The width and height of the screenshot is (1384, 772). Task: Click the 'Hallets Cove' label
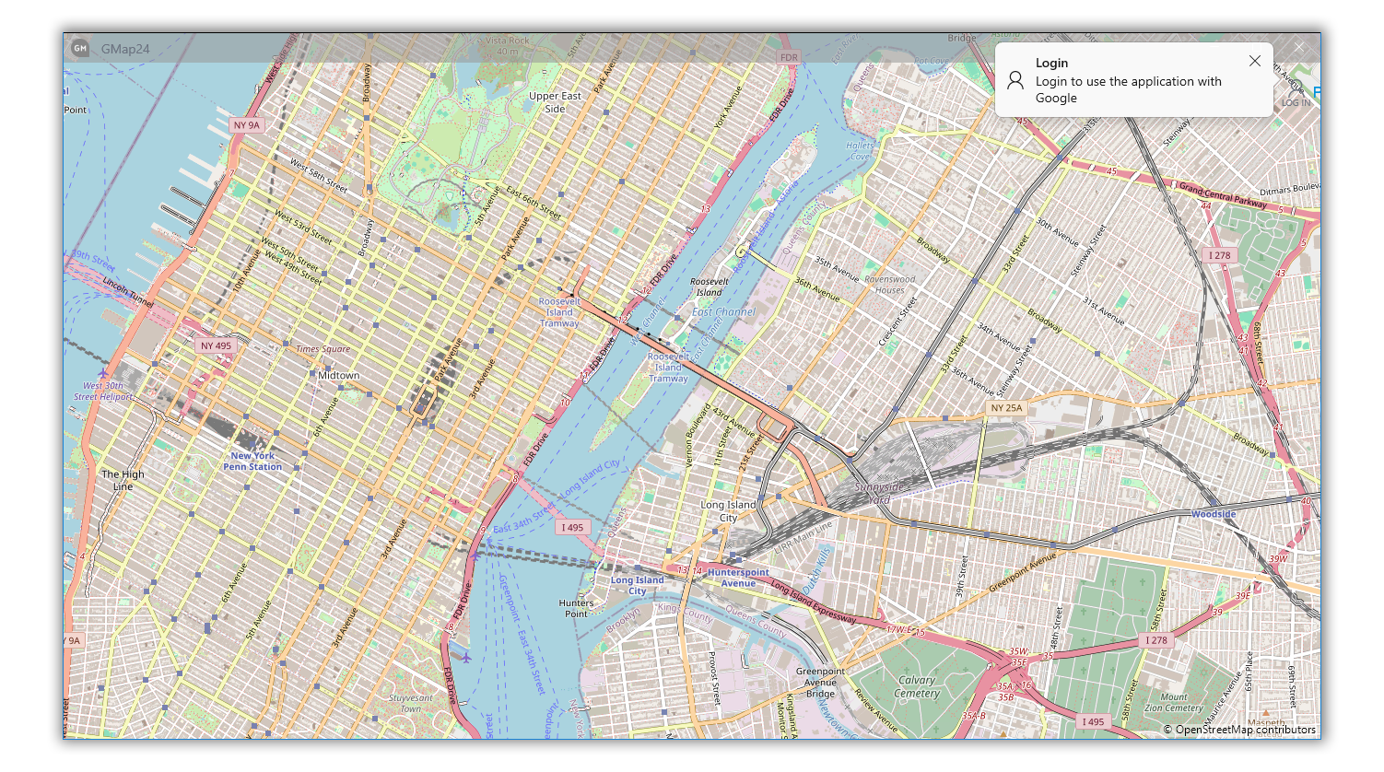(860, 151)
